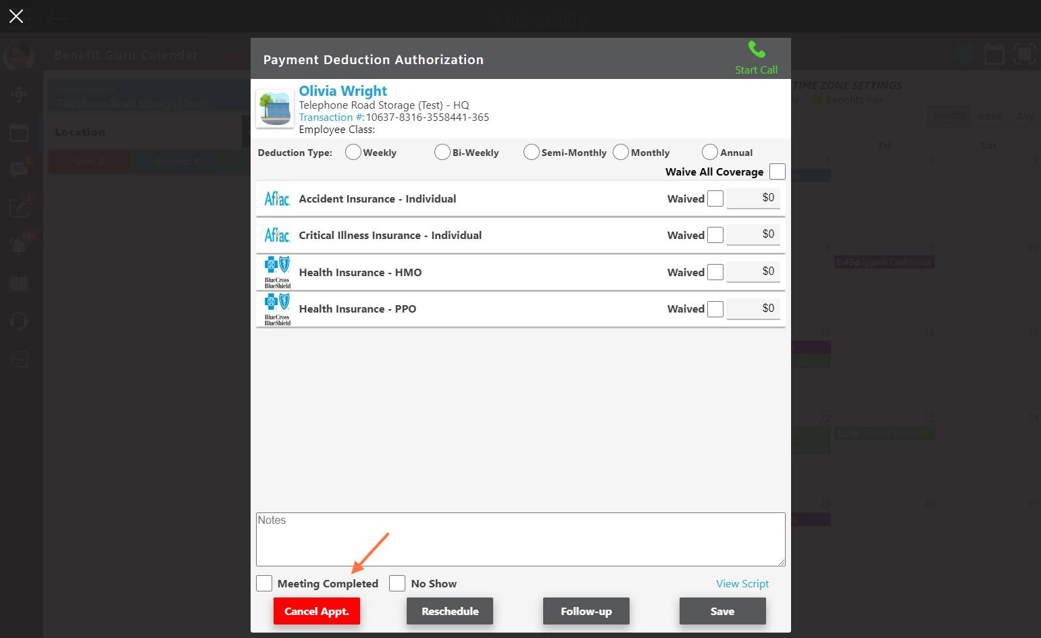Click the Critical Illness amount field
This screenshot has width=1041, height=638.
(753, 234)
